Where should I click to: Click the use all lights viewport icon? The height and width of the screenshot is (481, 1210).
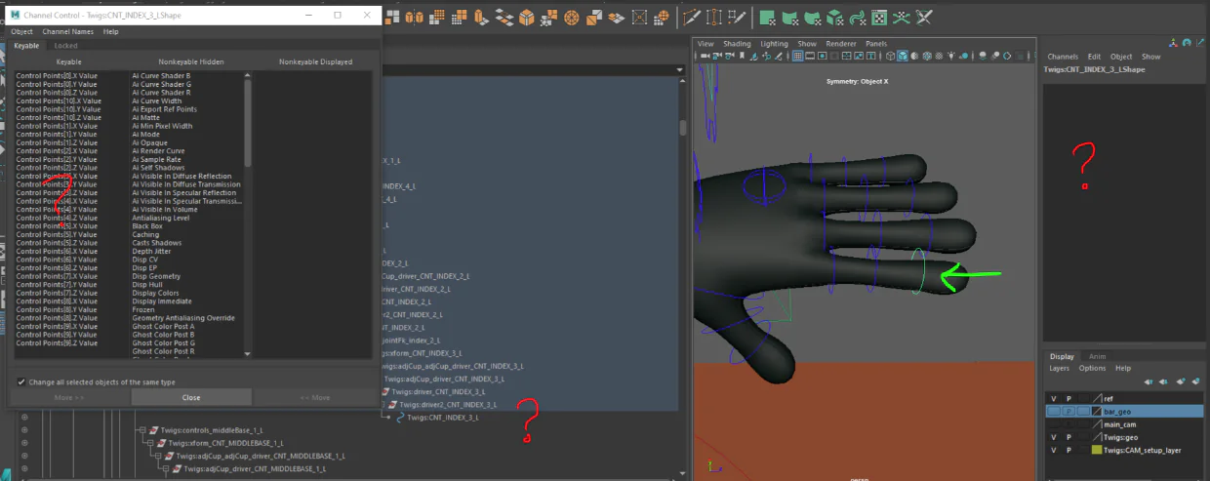951,56
